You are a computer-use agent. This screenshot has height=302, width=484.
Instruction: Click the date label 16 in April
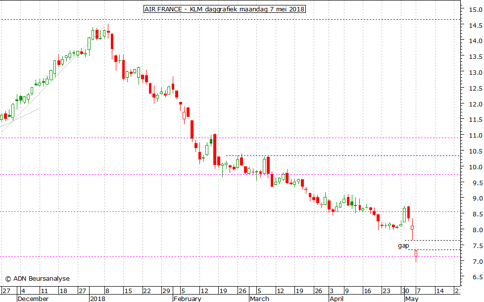click(367, 291)
